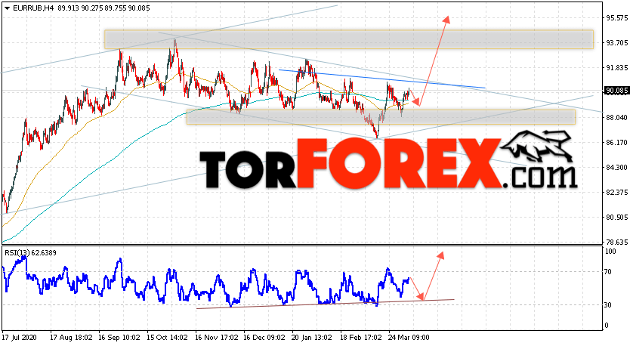Select the upper gray resistance zone rectangle
Screen dimensions: 633x346
coord(349,39)
